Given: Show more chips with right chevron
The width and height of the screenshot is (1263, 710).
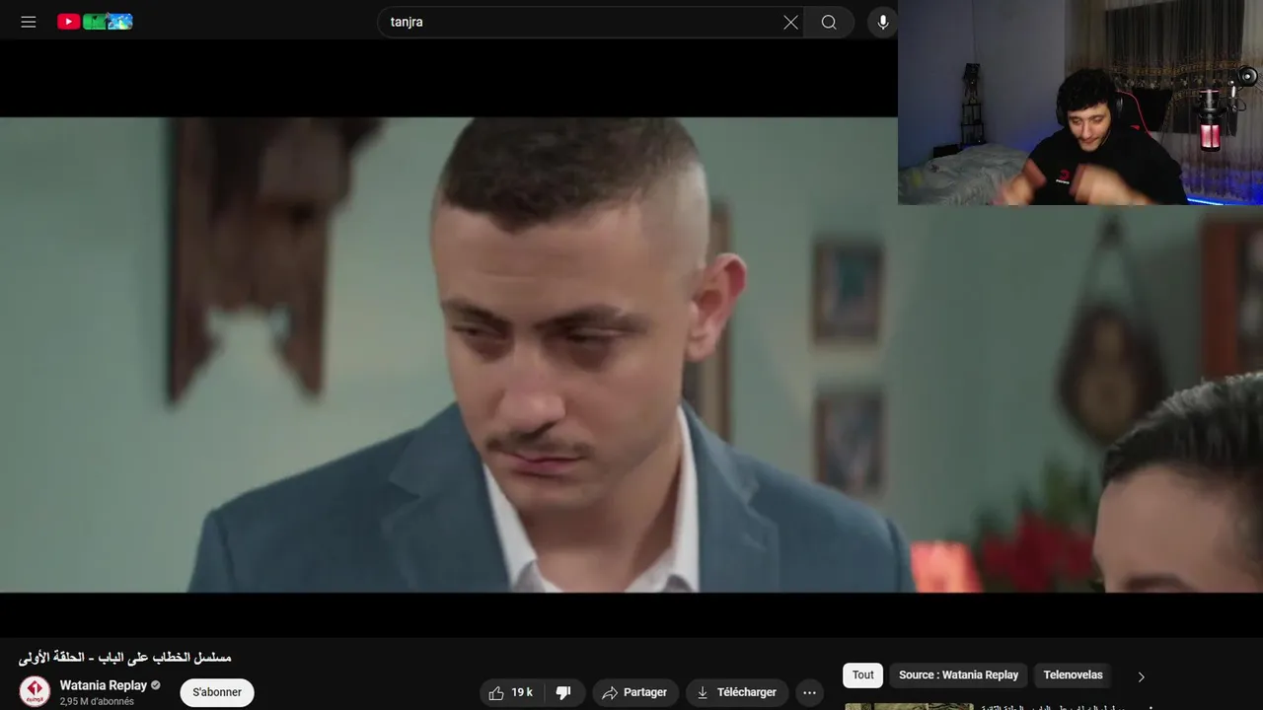Looking at the screenshot, I should (1141, 676).
